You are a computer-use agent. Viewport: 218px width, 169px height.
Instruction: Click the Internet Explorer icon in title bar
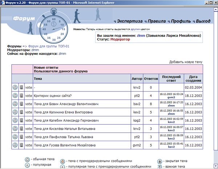[3, 3]
